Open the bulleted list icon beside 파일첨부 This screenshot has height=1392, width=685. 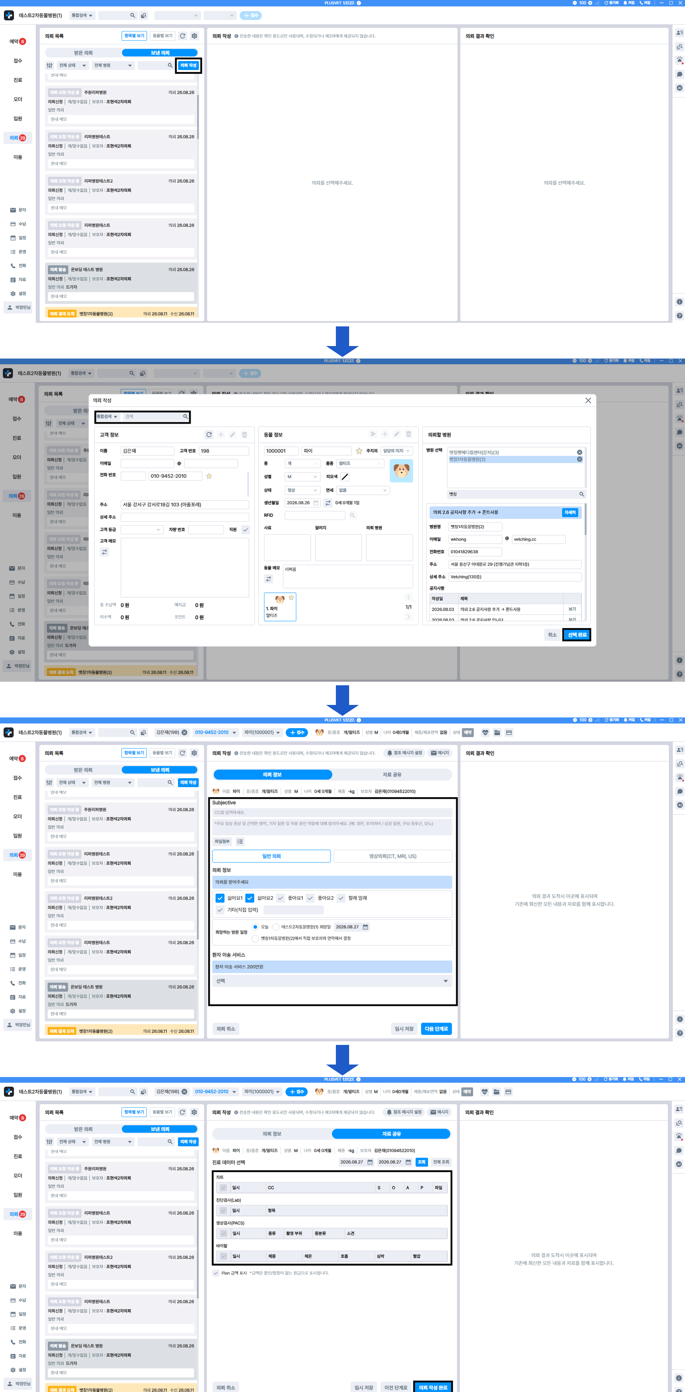click(x=240, y=841)
